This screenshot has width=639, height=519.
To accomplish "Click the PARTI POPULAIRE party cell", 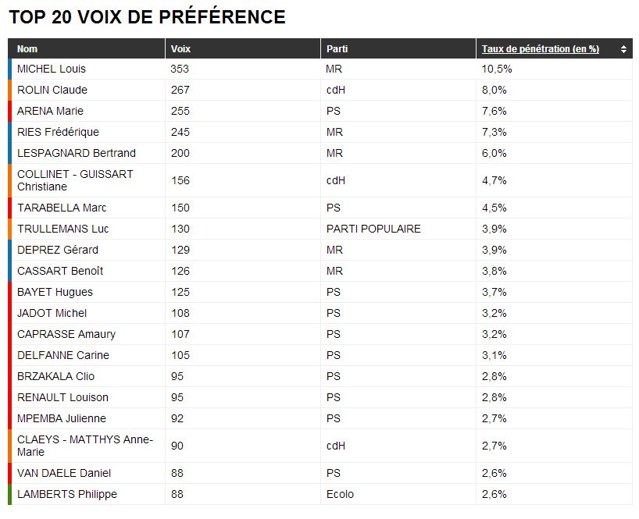I will 398,229.
